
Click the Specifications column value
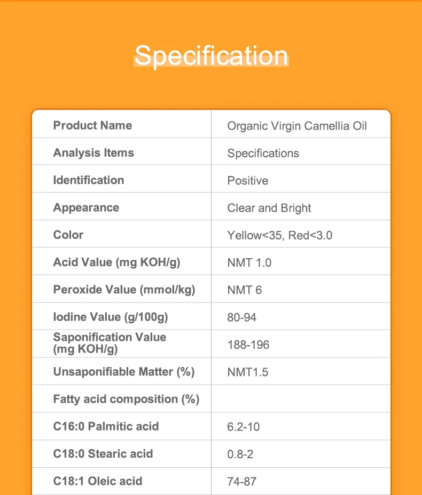263,154
